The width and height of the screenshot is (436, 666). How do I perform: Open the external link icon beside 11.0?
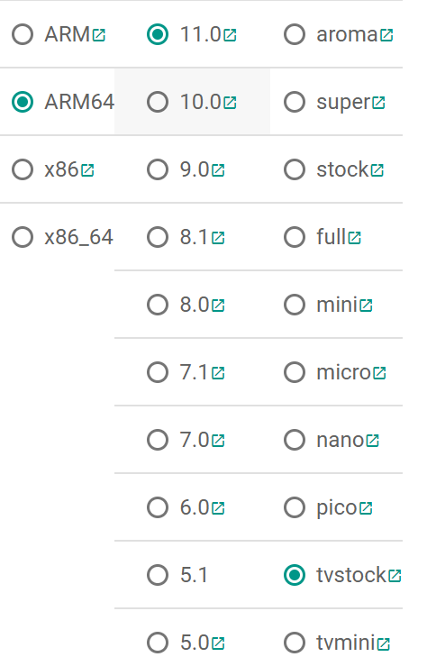(x=230, y=35)
